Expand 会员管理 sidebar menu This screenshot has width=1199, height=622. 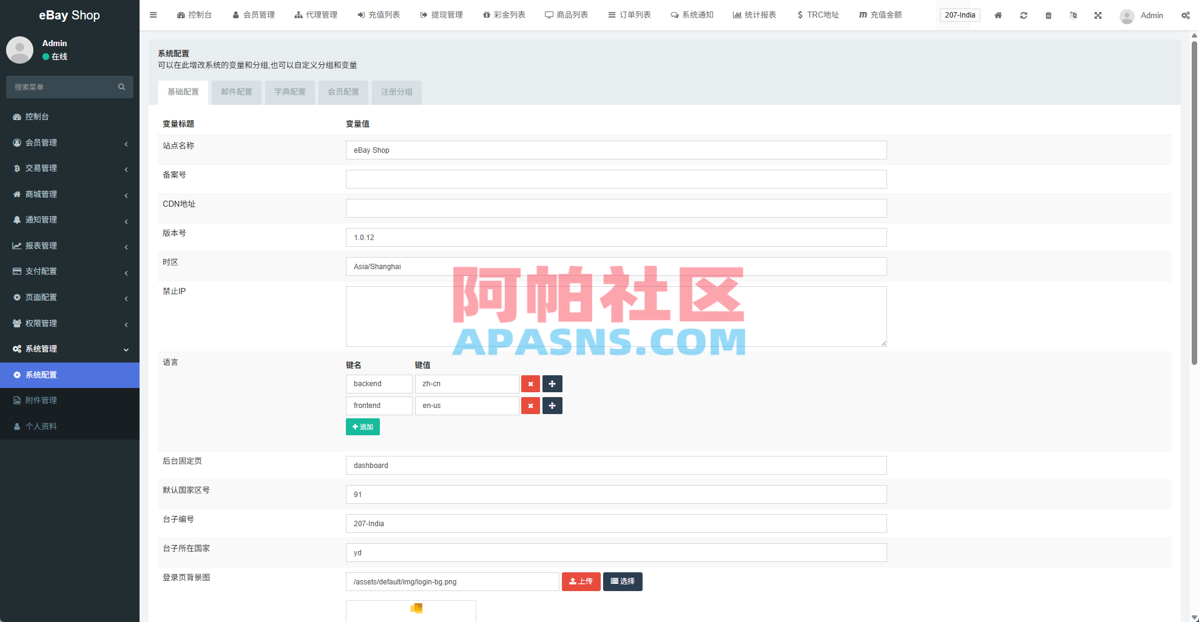pyautogui.click(x=70, y=142)
